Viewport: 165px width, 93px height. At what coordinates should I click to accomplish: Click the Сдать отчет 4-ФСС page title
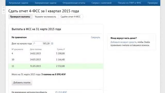pos(44,11)
